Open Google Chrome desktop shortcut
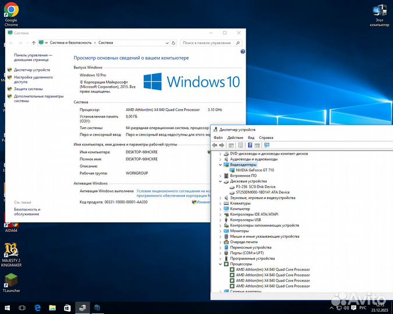This screenshot has width=393, height=314. pos(11,14)
